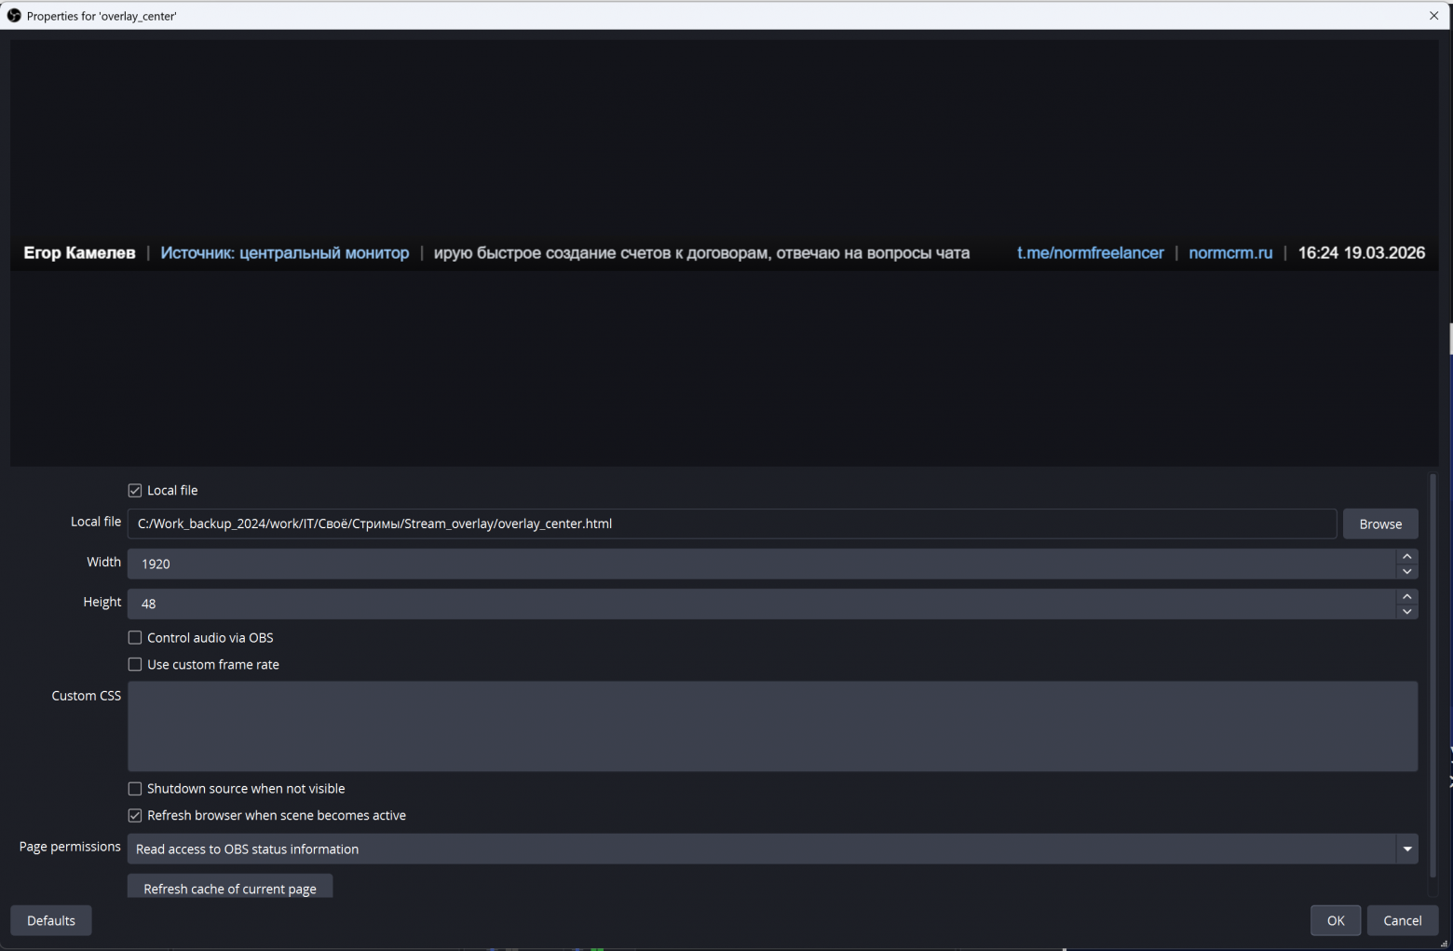Viewport: 1453px width, 951px height.
Task: Close the overlay_center properties dialog
Action: tap(1433, 16)
